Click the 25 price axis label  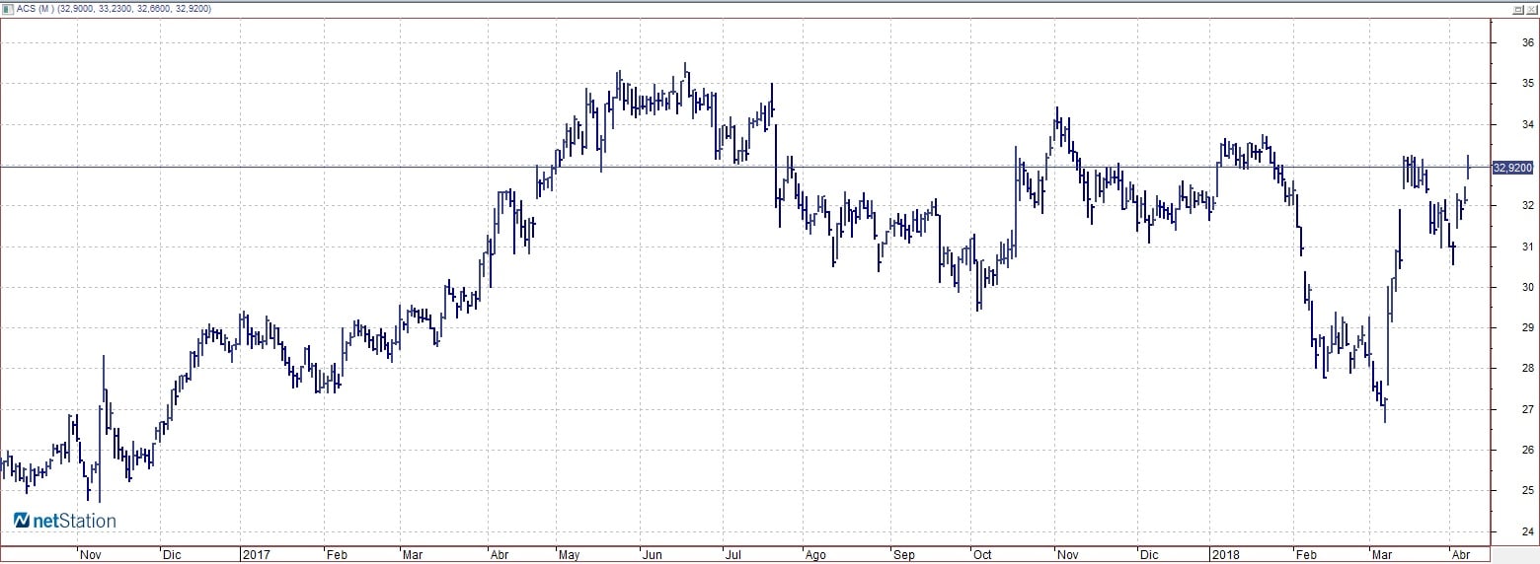(x=1526, y=491)
